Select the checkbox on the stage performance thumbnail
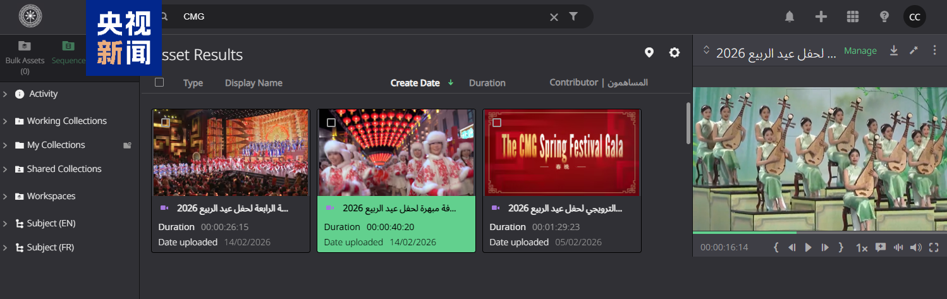This screenshot has height=299, width=947. (165, 122)
